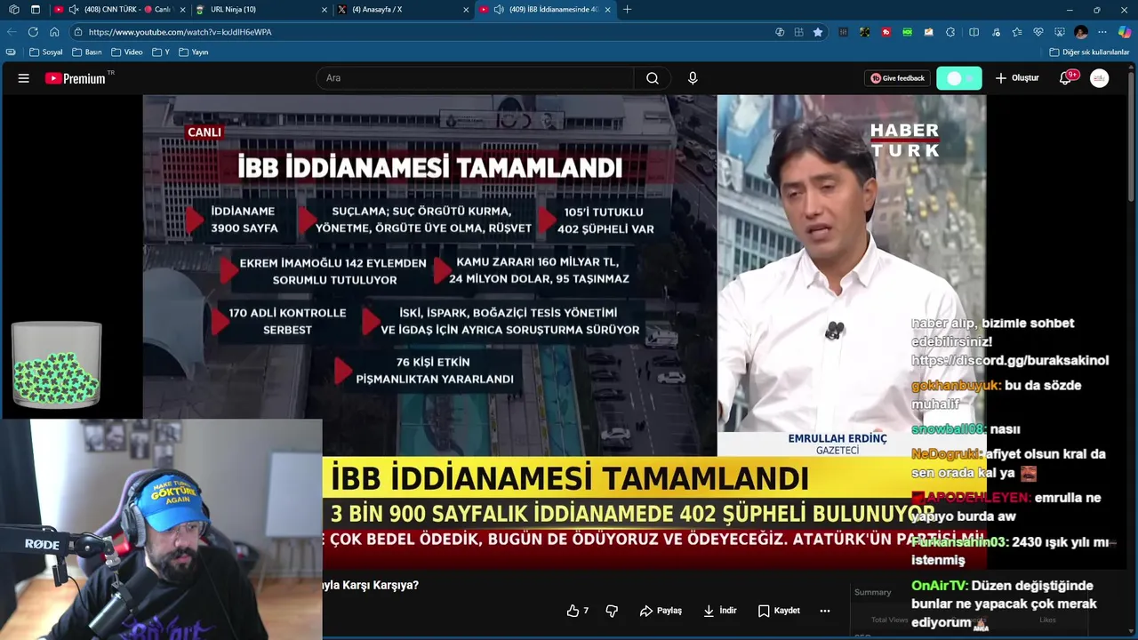Open a new browser tab

click(x=628, y=10)
